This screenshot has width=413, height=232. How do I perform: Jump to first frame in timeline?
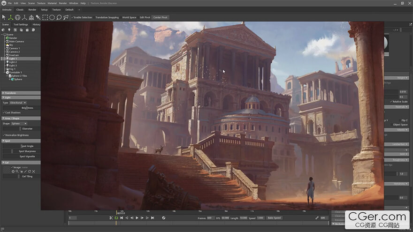coord(122,218)
